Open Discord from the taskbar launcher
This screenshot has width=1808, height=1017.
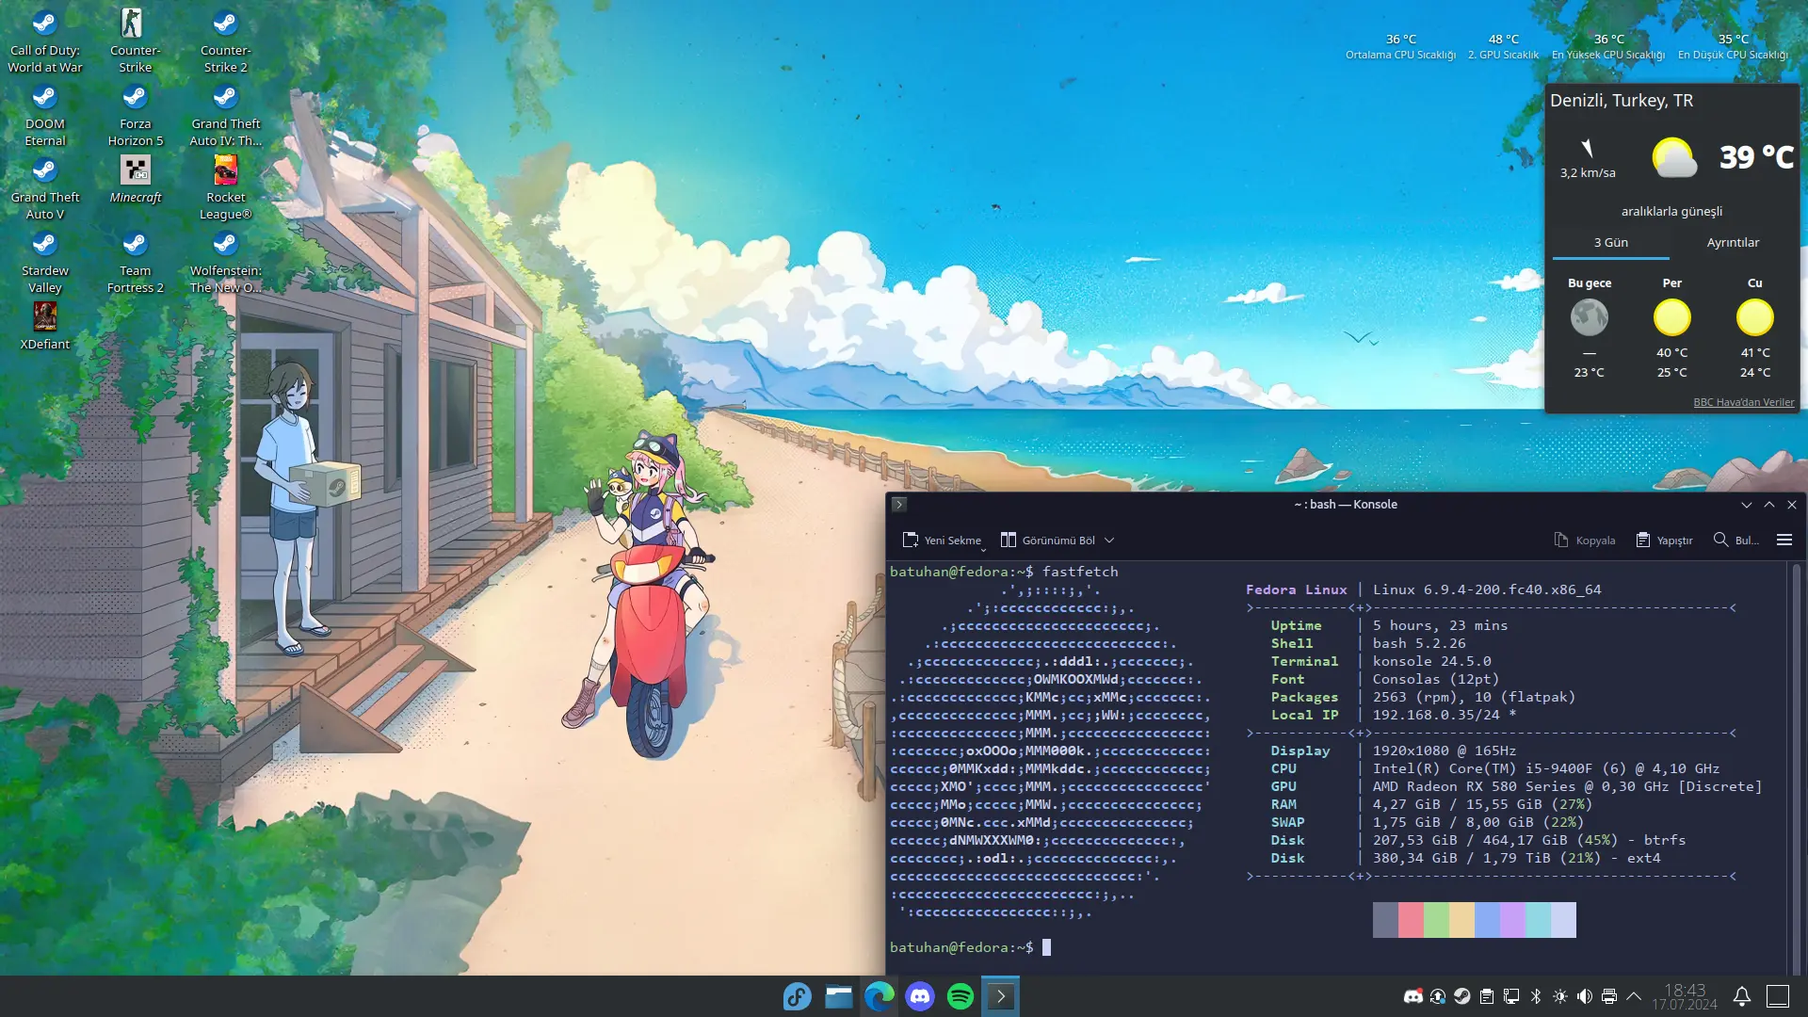(x=920, y=996)
